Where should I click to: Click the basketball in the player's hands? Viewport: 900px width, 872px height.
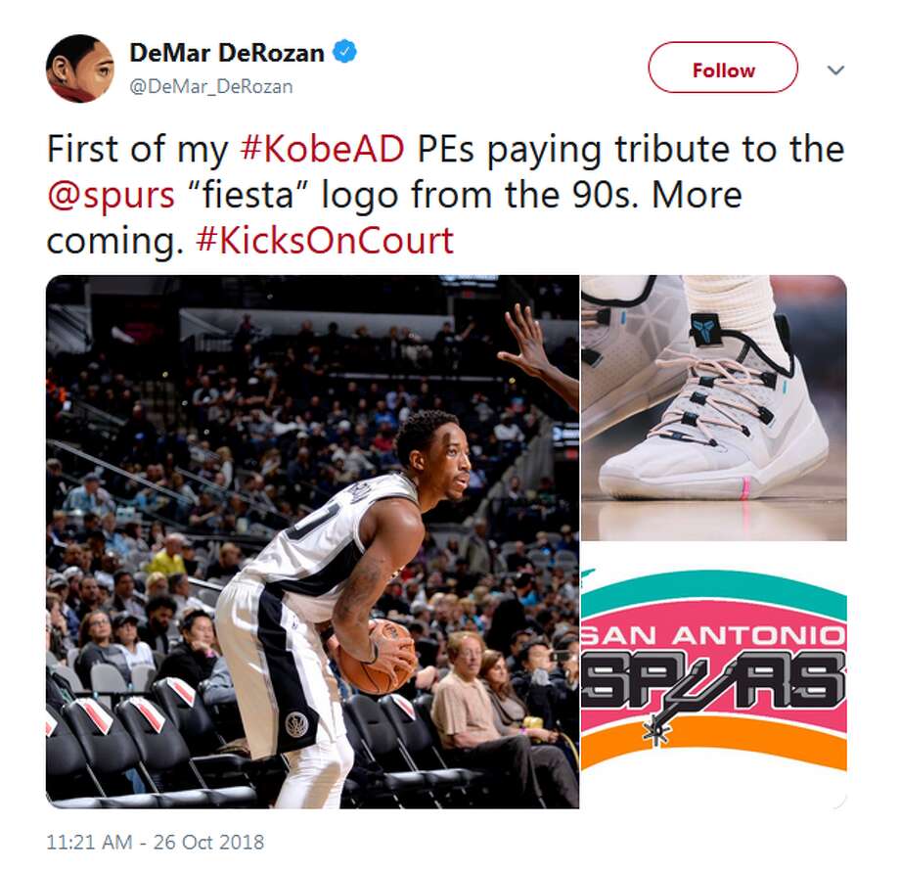376,658
